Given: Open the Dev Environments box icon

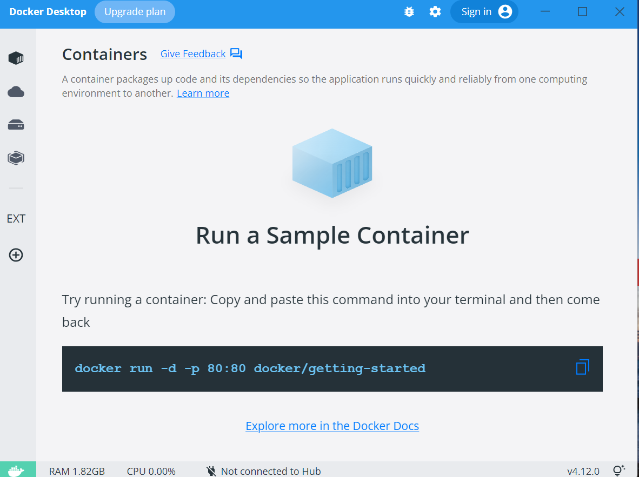Looking at the screenshot, I should [x=16, y=158].
